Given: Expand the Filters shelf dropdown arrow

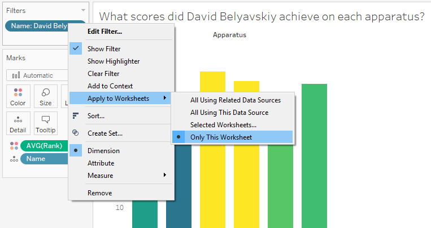Looking at the screenshot, I should [x=83, y=11].
